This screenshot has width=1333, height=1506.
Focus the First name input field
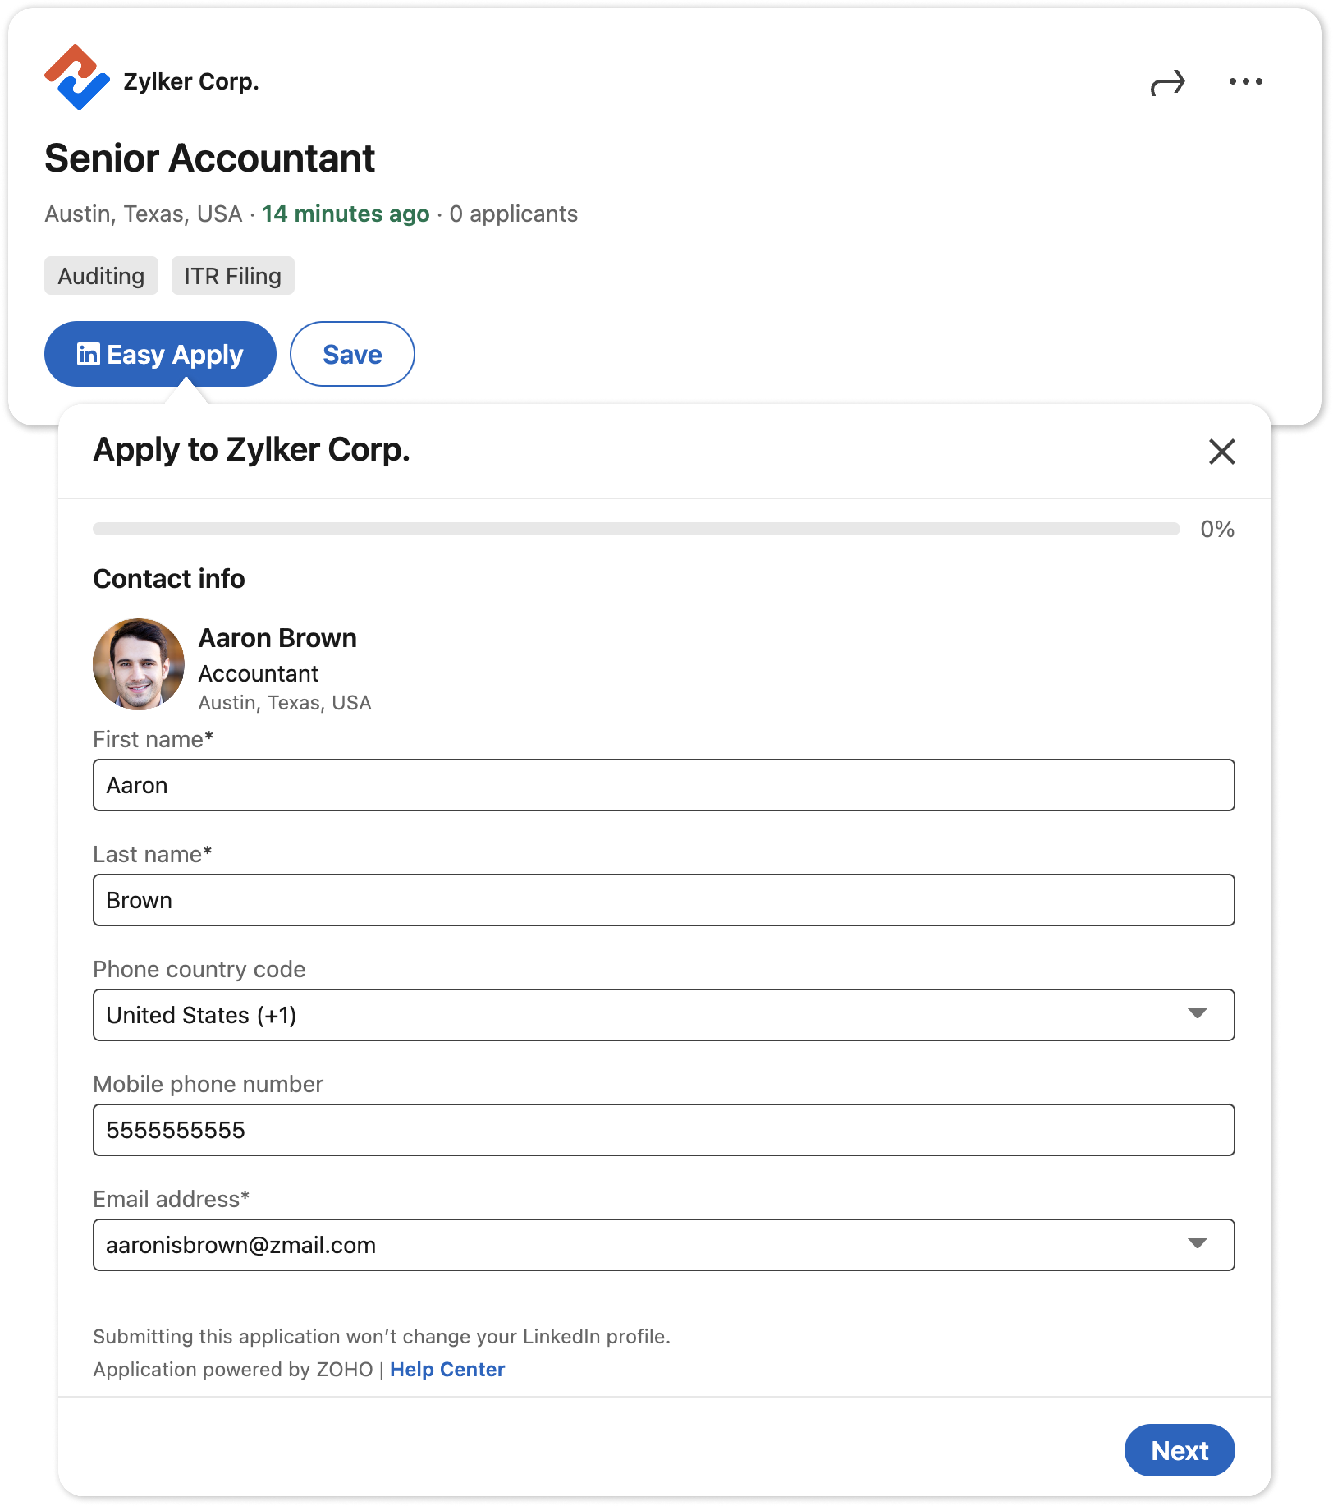(x=664, y=785)
